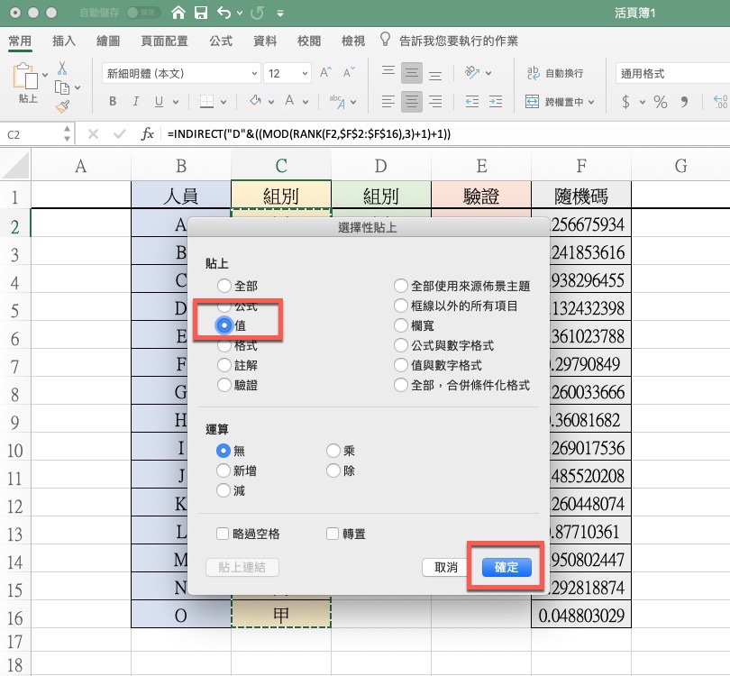
Task: Click the fx Insert Function icon
Action: pyautogui.click(x=147, y=134)
